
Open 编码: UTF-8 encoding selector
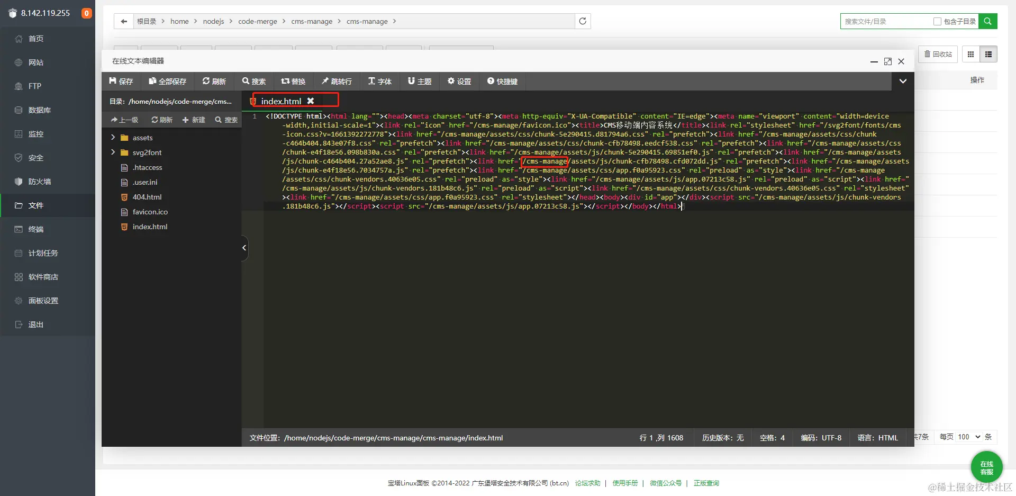(821, 438)
